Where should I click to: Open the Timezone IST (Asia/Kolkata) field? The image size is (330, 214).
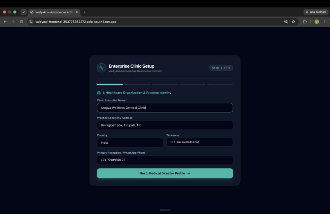tap(199, 142)
